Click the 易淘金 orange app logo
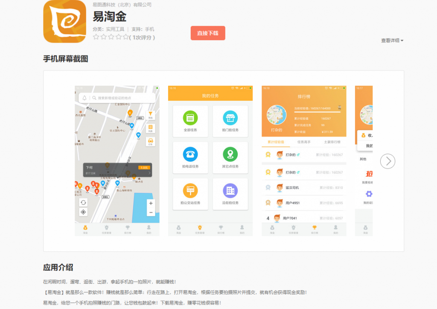 pos(65,21)
